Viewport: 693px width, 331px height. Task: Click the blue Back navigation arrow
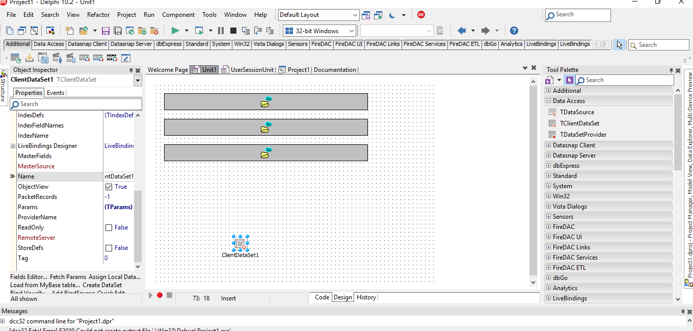pyautogui.click(x=462, y=31)
